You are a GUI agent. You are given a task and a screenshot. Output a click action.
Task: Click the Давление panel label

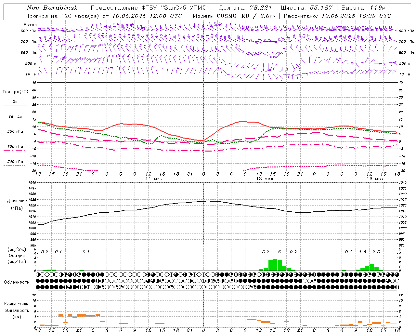(17, 201)
